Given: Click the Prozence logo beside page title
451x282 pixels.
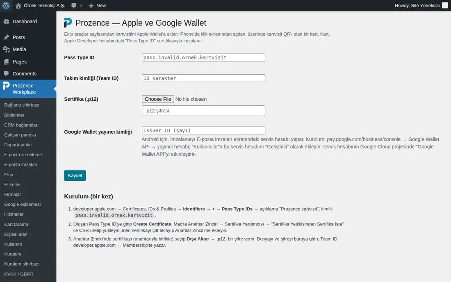Looking at the screenshot, I should coord(68,23).
